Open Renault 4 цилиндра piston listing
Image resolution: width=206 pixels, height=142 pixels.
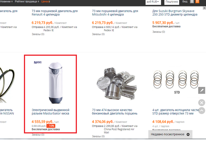click(x=55, y=13)
